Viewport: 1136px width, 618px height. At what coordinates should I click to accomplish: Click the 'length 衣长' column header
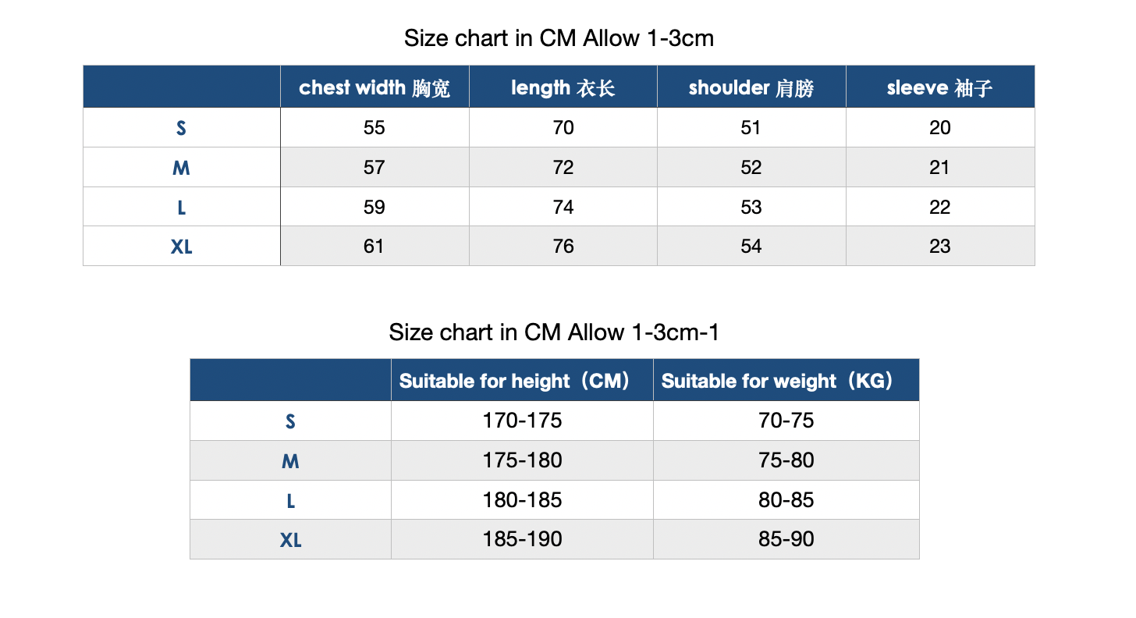[x=563, y=88]
